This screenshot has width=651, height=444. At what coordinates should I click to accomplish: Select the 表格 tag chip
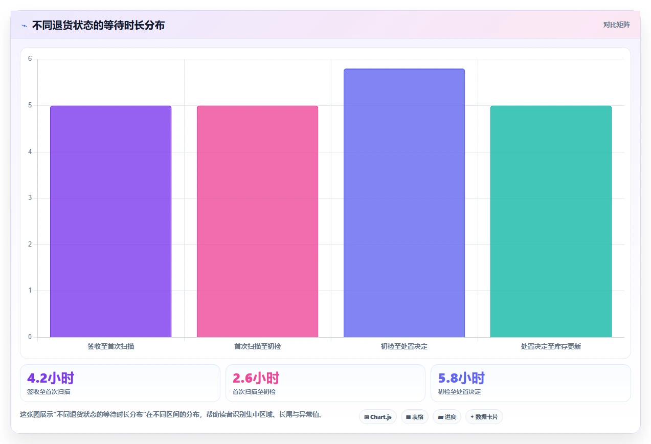(x=415, y=417)
